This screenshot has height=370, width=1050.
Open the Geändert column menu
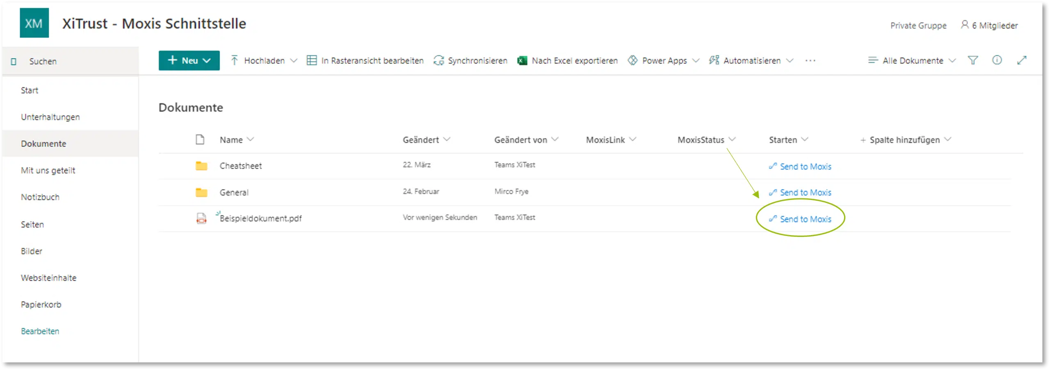[x=447, y=139]
